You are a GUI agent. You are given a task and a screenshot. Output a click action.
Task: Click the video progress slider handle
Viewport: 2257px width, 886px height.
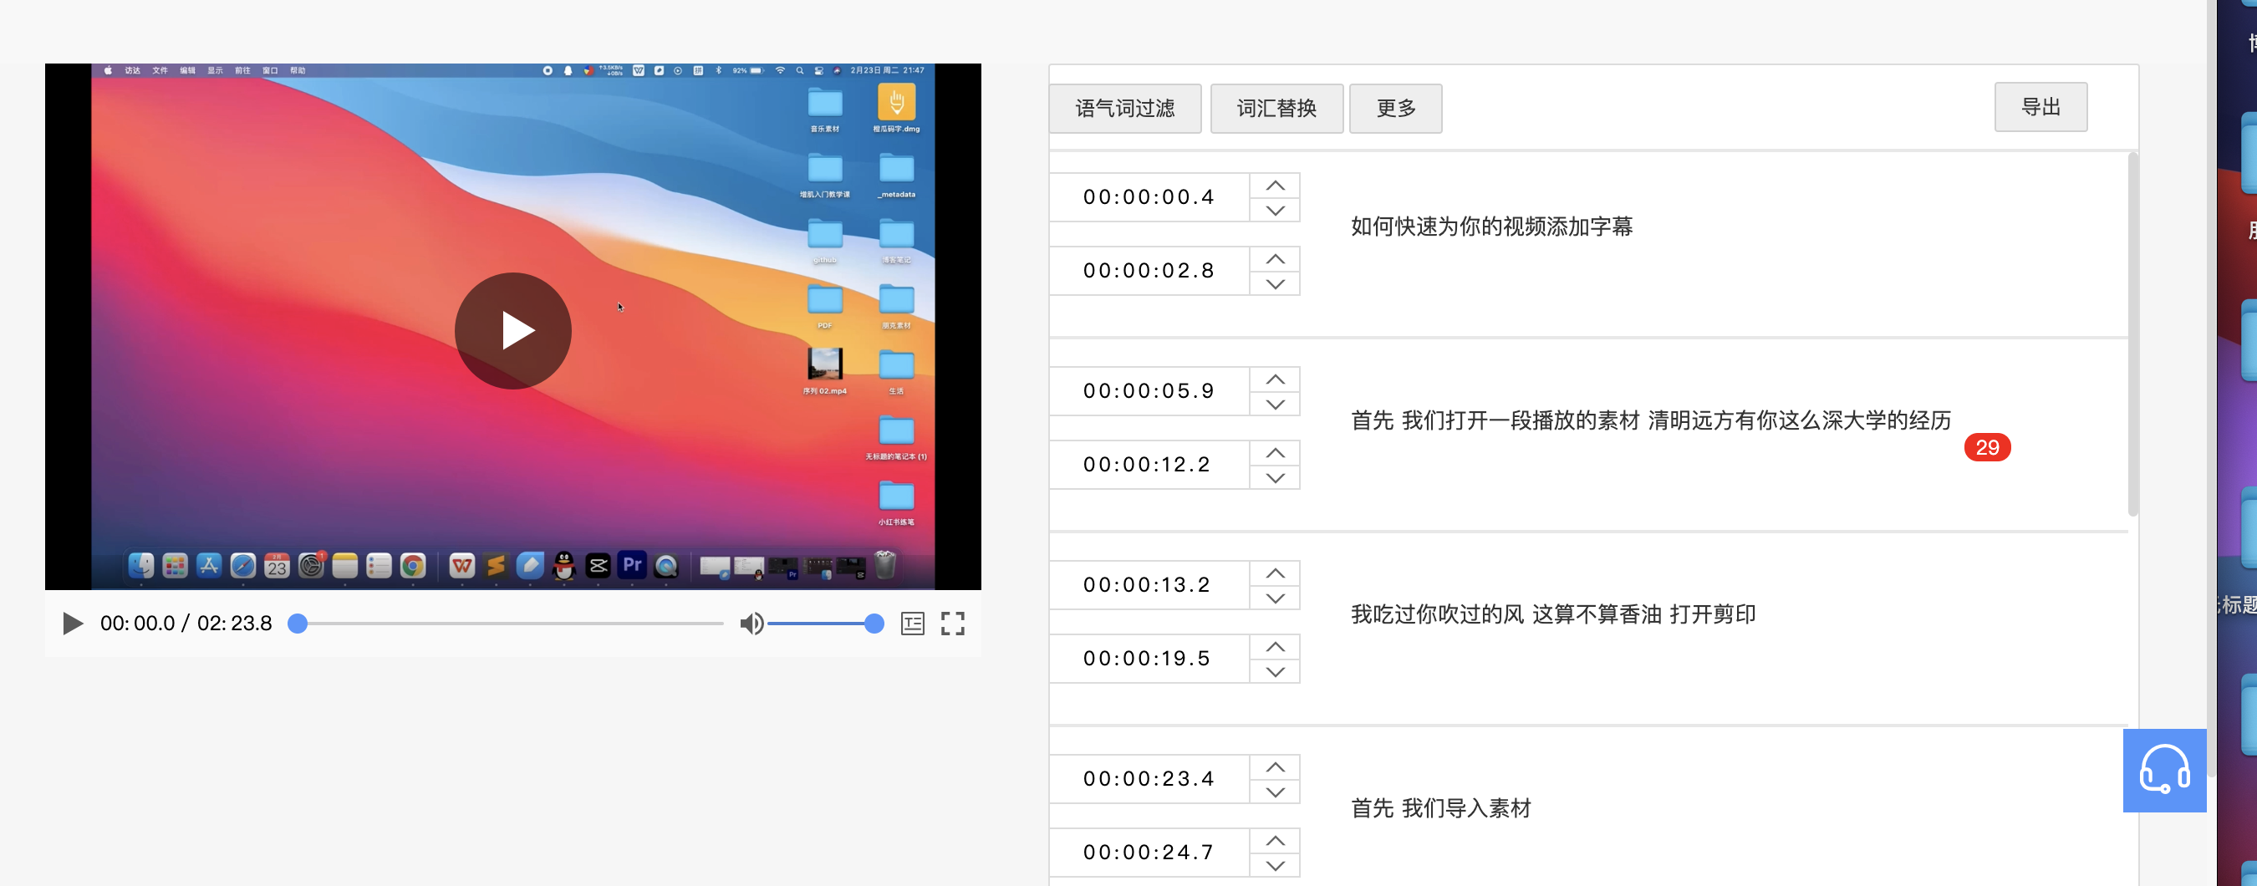click(x=298, y=623)
